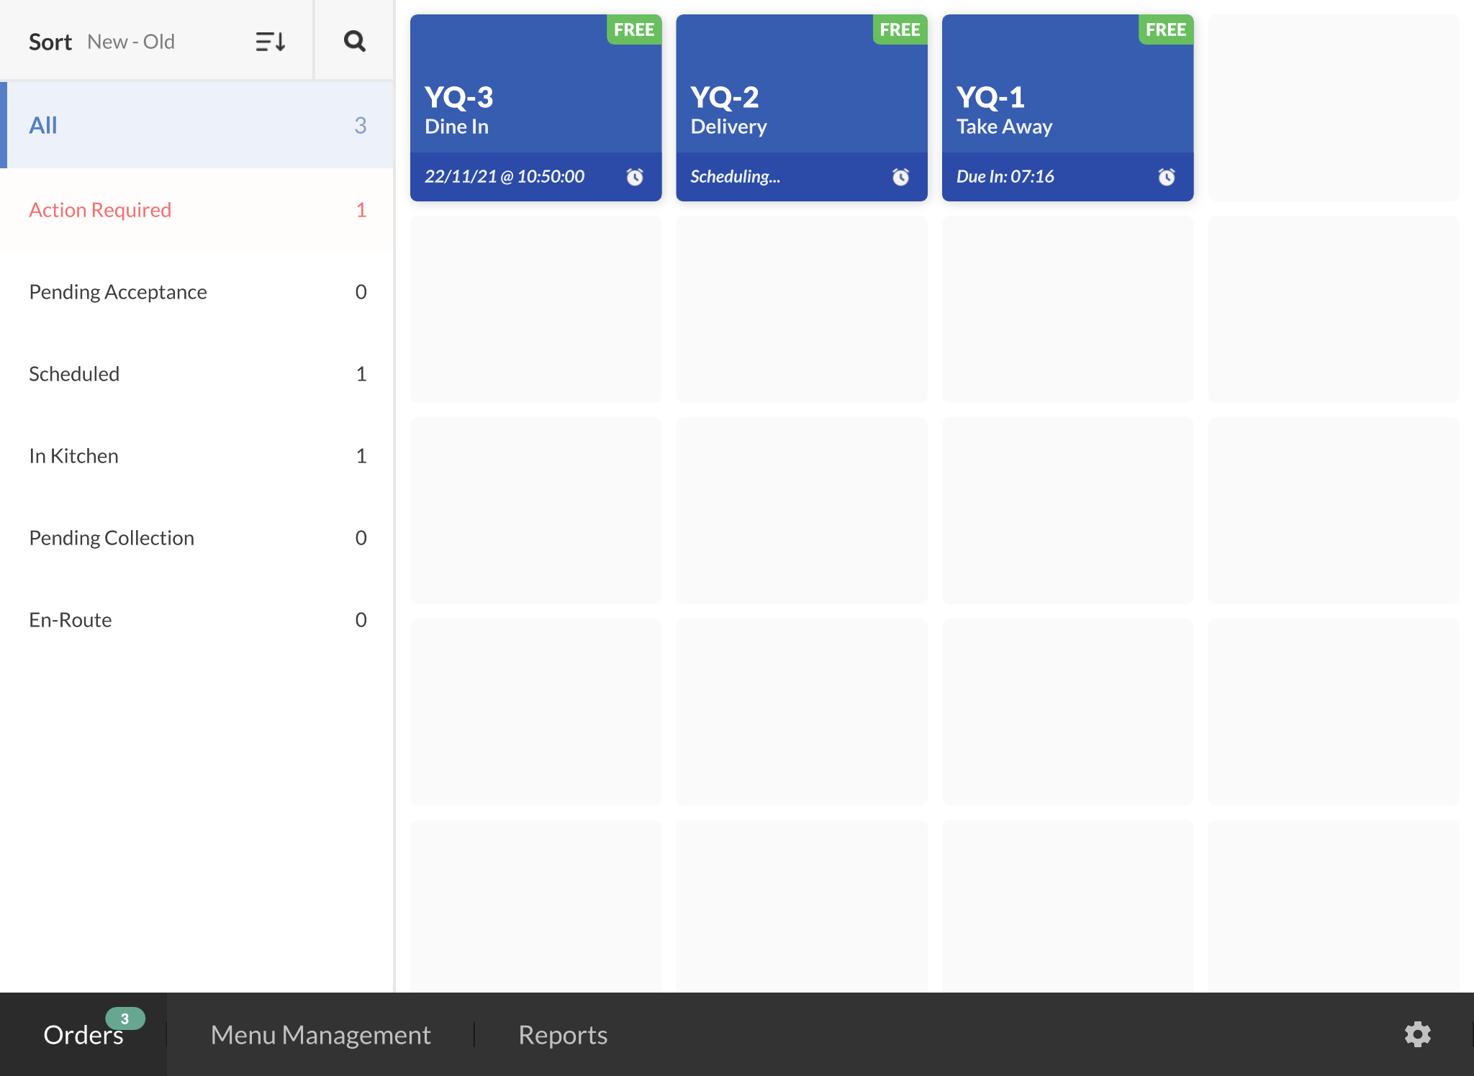Open the Reports tab

563,1035
